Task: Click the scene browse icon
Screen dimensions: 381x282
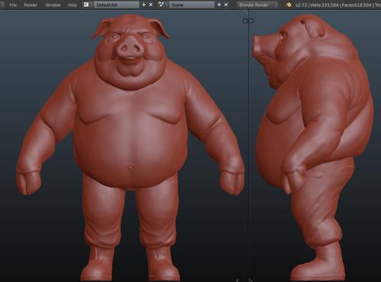Action: [x=162, y=5]
